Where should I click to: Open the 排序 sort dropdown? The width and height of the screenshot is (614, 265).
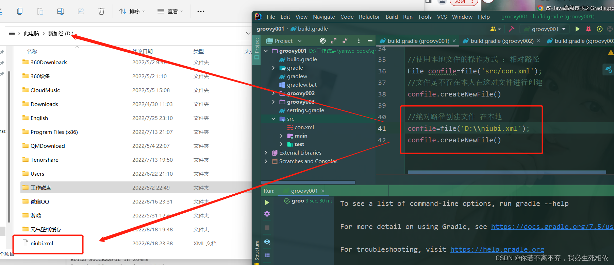click(x=132, y=11)
